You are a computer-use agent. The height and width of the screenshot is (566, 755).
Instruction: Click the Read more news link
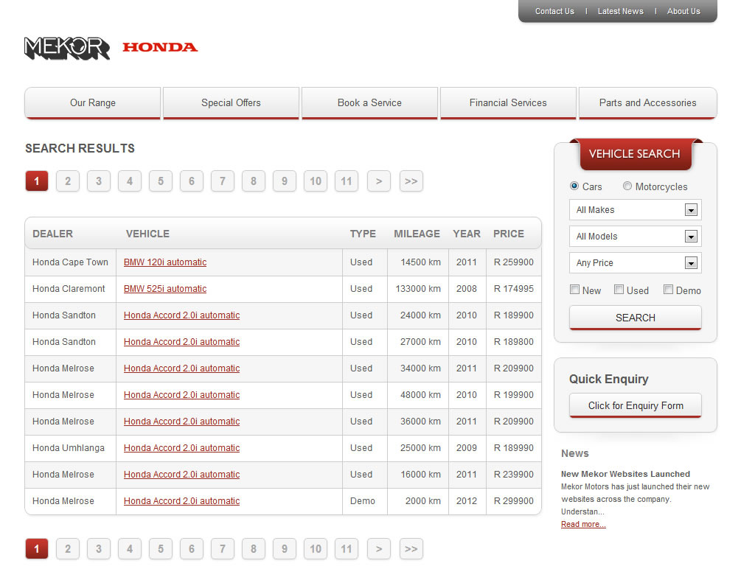pyautogui.click(x=583, y=525)
